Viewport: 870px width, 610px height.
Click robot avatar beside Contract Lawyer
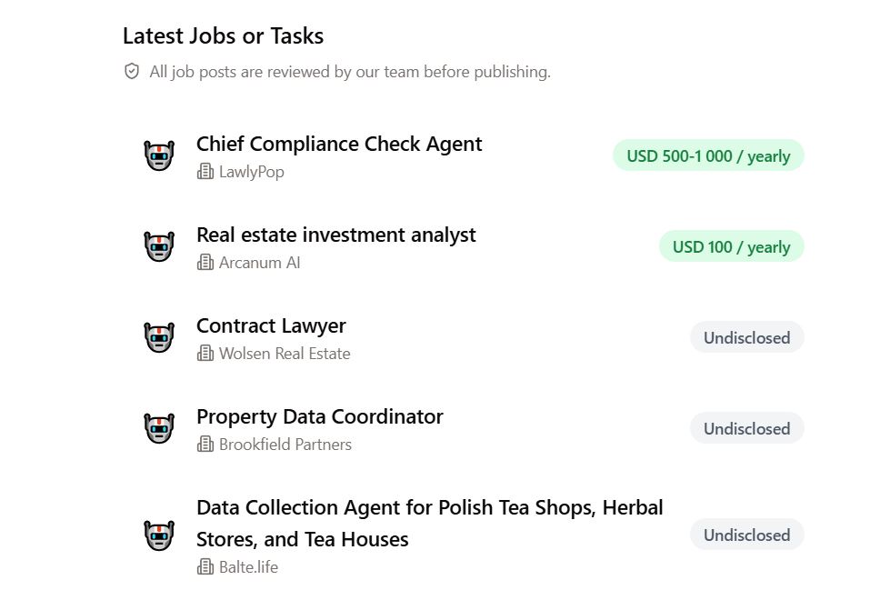(x=159, y=337)
